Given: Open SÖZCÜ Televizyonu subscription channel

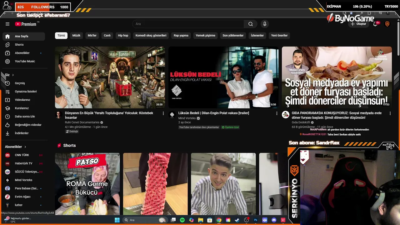Looking at the screenshot, I should click(x=24, y=172).
